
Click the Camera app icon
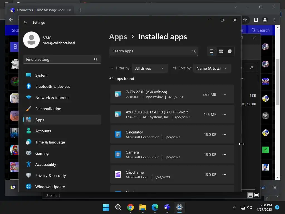tap(118, 154)
